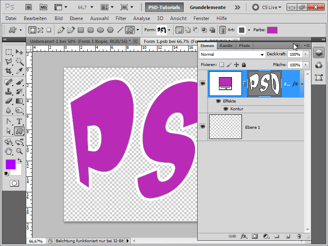
Task: Open Ebene menu
Action: click(76, 18)
